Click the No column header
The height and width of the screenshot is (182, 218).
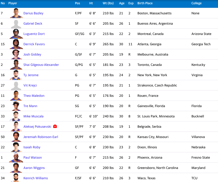click(3, 3)
